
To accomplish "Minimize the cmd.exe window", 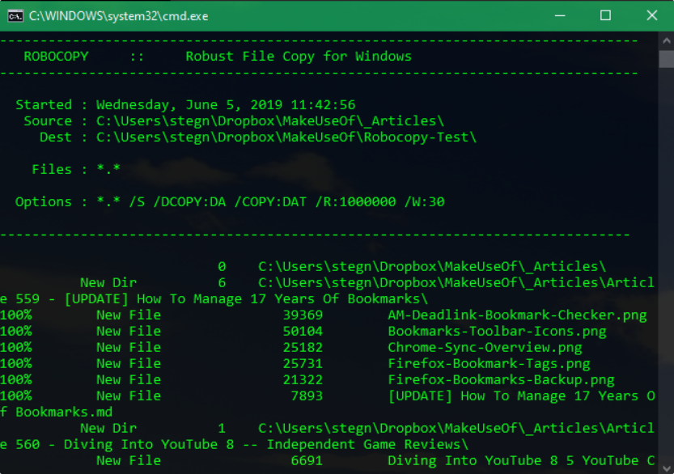I will (x=560, y=16).
